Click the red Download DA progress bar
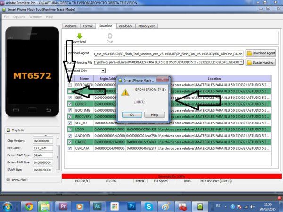Screen dimensions: 283x212 point(172,176)
